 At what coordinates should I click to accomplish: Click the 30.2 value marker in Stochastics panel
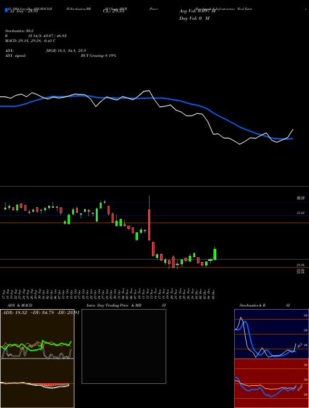299,346
